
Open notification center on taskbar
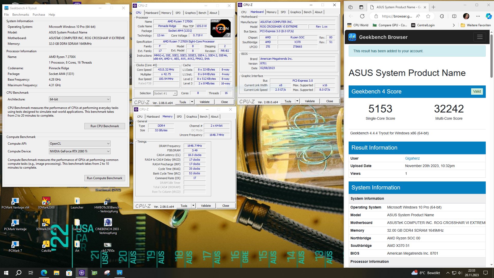486,273
